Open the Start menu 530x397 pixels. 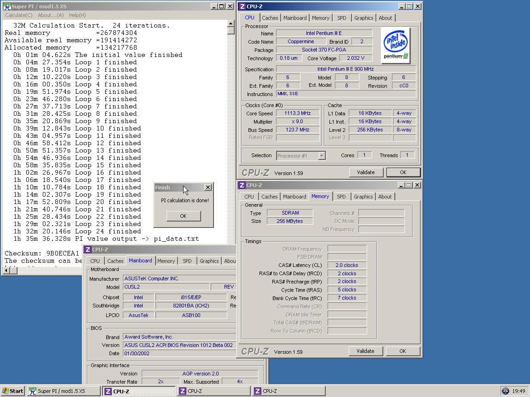point(13,391)
